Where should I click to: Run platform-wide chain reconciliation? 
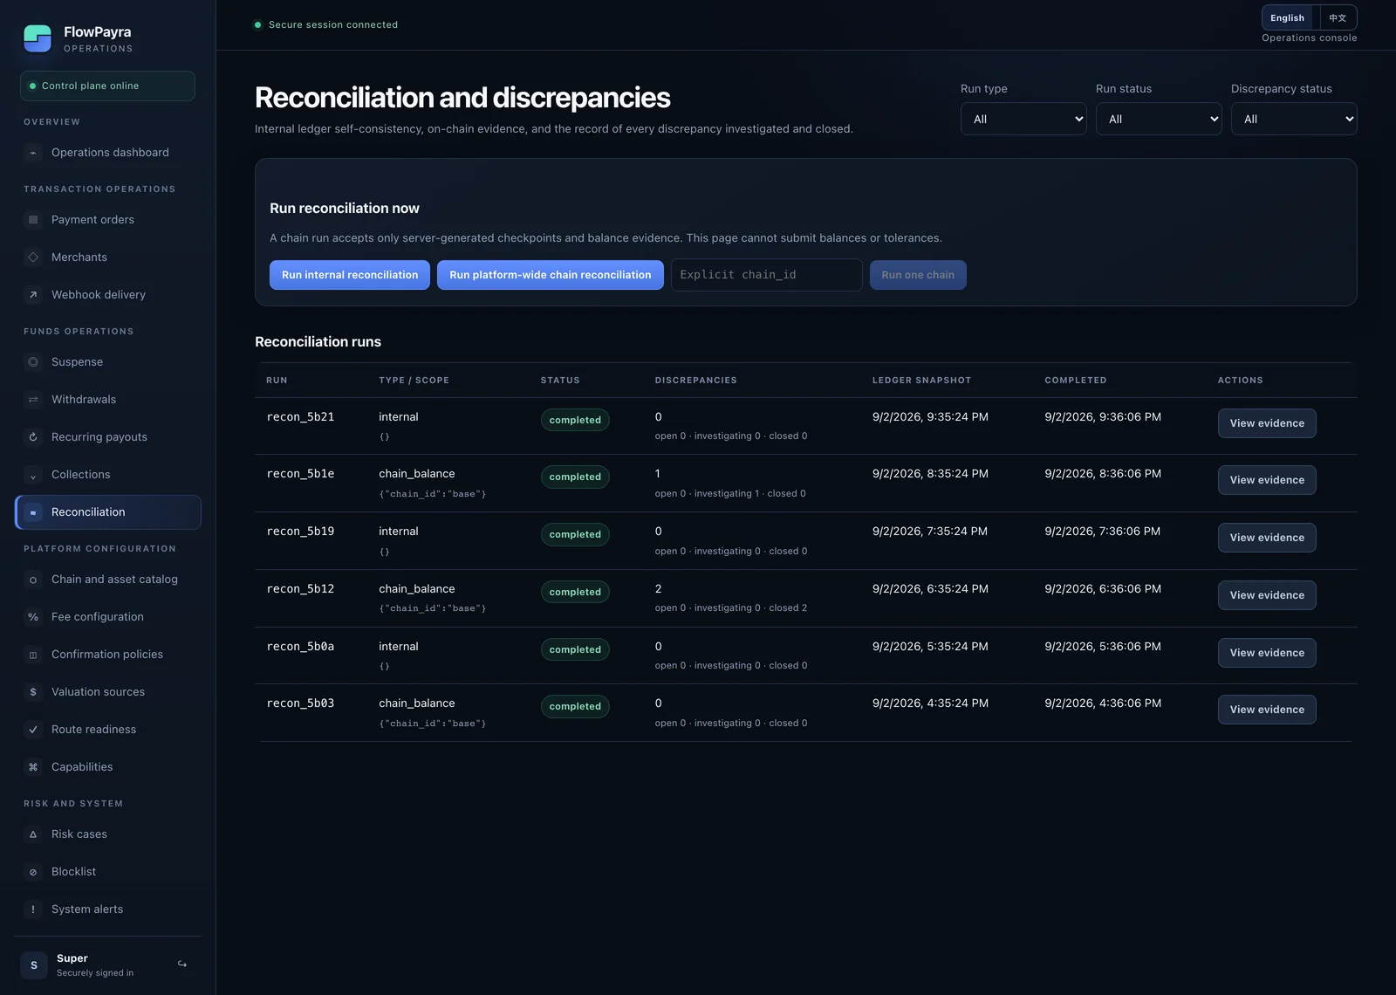pyautogui.click(x=551, y=275)
